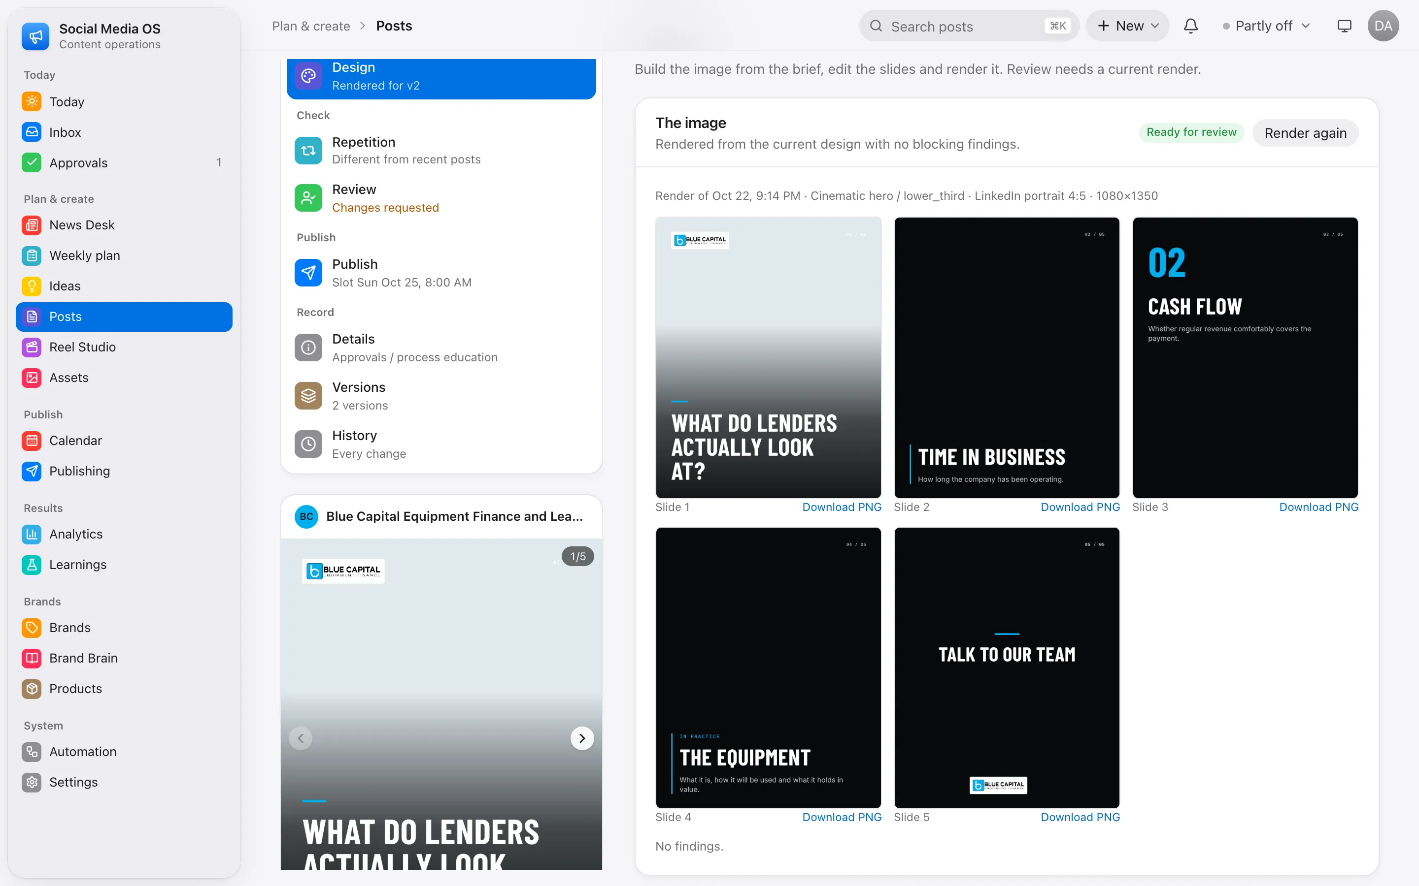The height and width of the screenshot is (886, 1419).
Task: Open the History step
Action: tap(441, 444)
